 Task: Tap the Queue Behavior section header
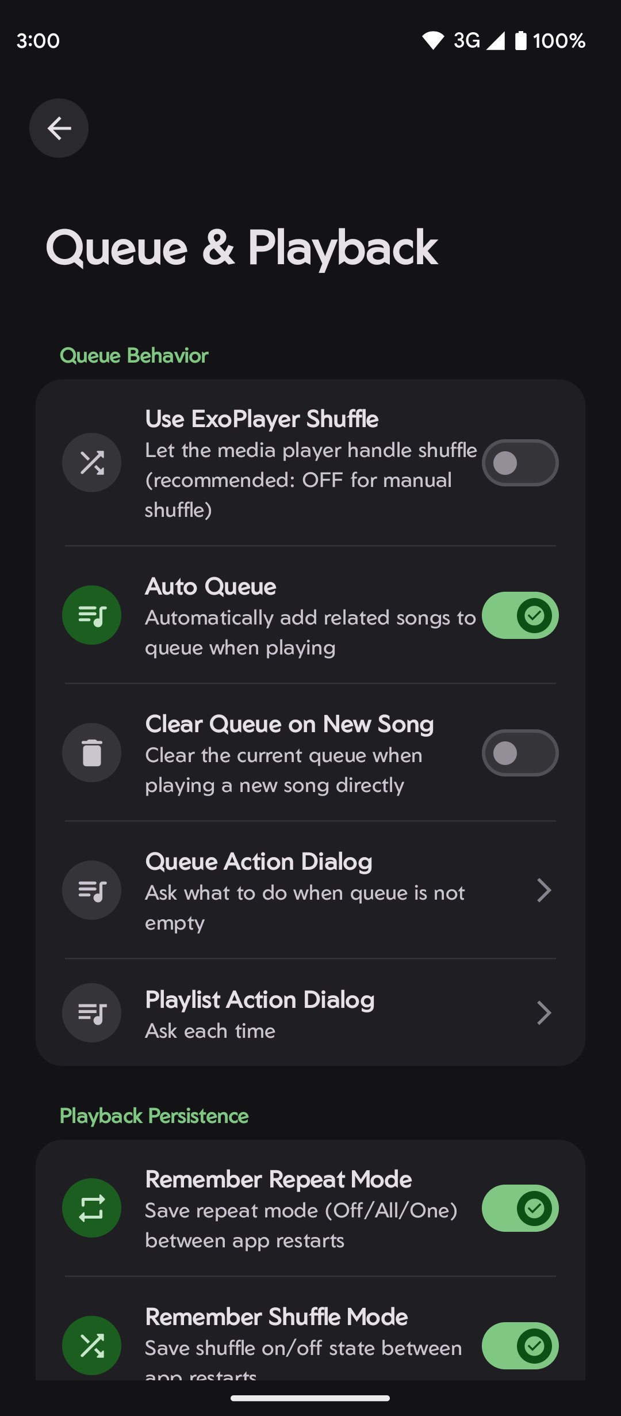[x=134, y=356]
